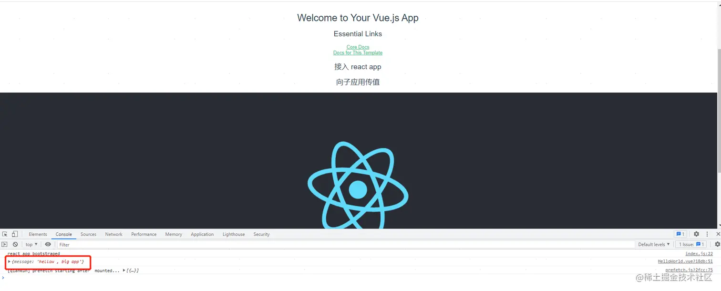Show the console sidebar icon

[5, 244]
